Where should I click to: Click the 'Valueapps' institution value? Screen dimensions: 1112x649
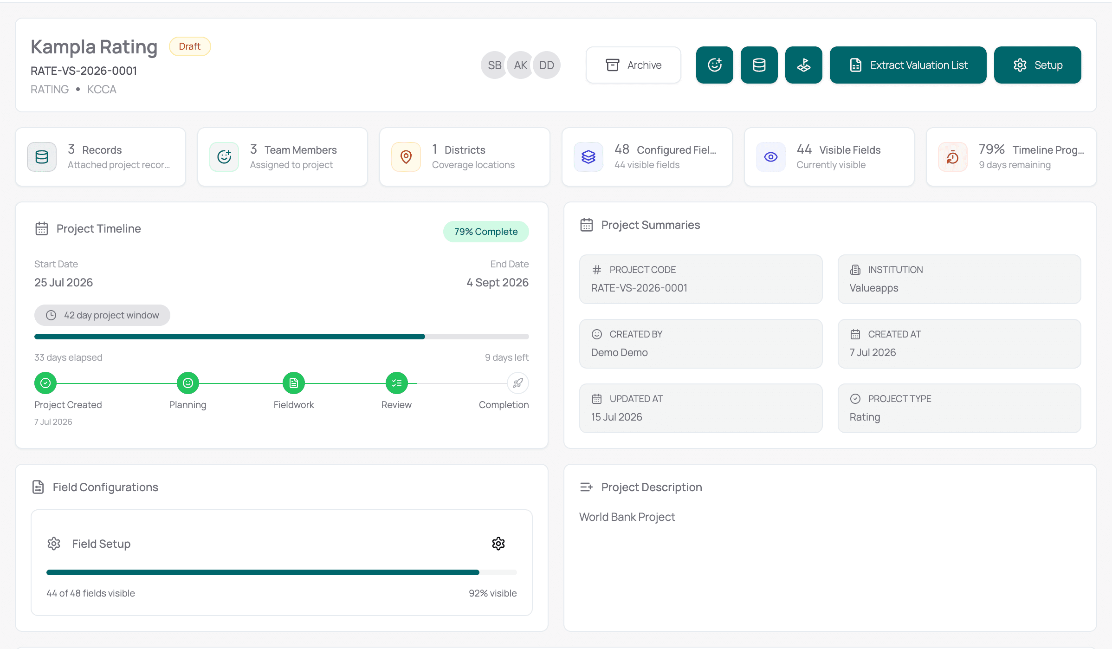(874, 288)
